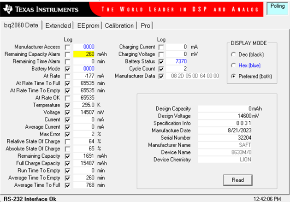Disable Average Current logging
Screen dimensions: 290x202
(x=67, y=127)
